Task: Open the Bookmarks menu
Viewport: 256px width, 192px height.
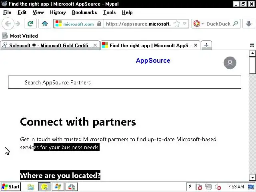Action: (84, 12)
